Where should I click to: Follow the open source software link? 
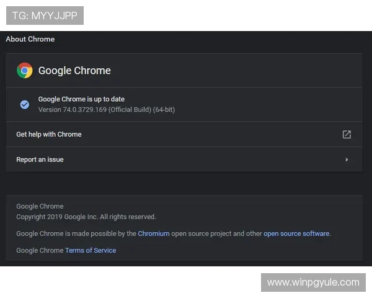296,233
